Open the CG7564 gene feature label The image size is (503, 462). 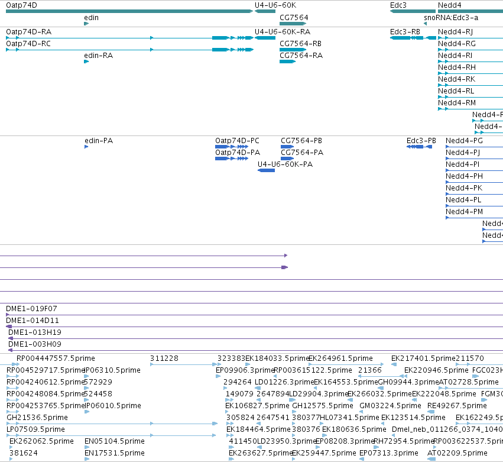(294, 18)
